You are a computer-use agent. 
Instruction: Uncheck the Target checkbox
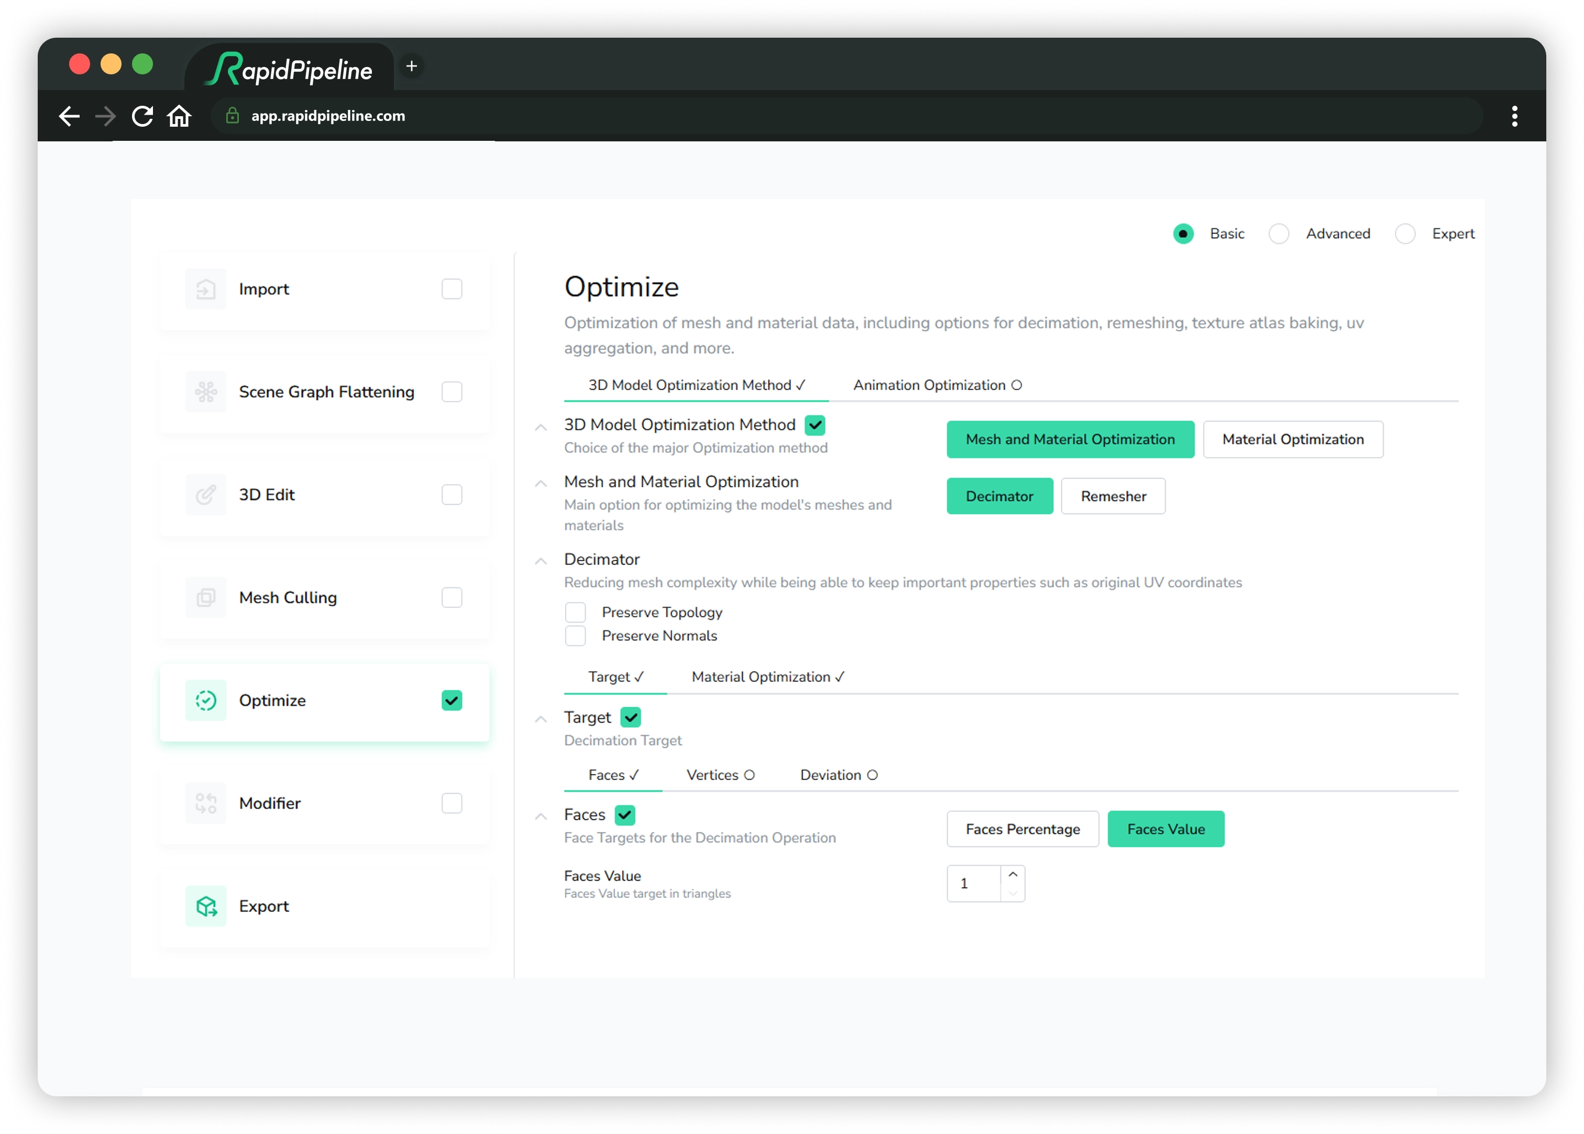pos(631,718)
